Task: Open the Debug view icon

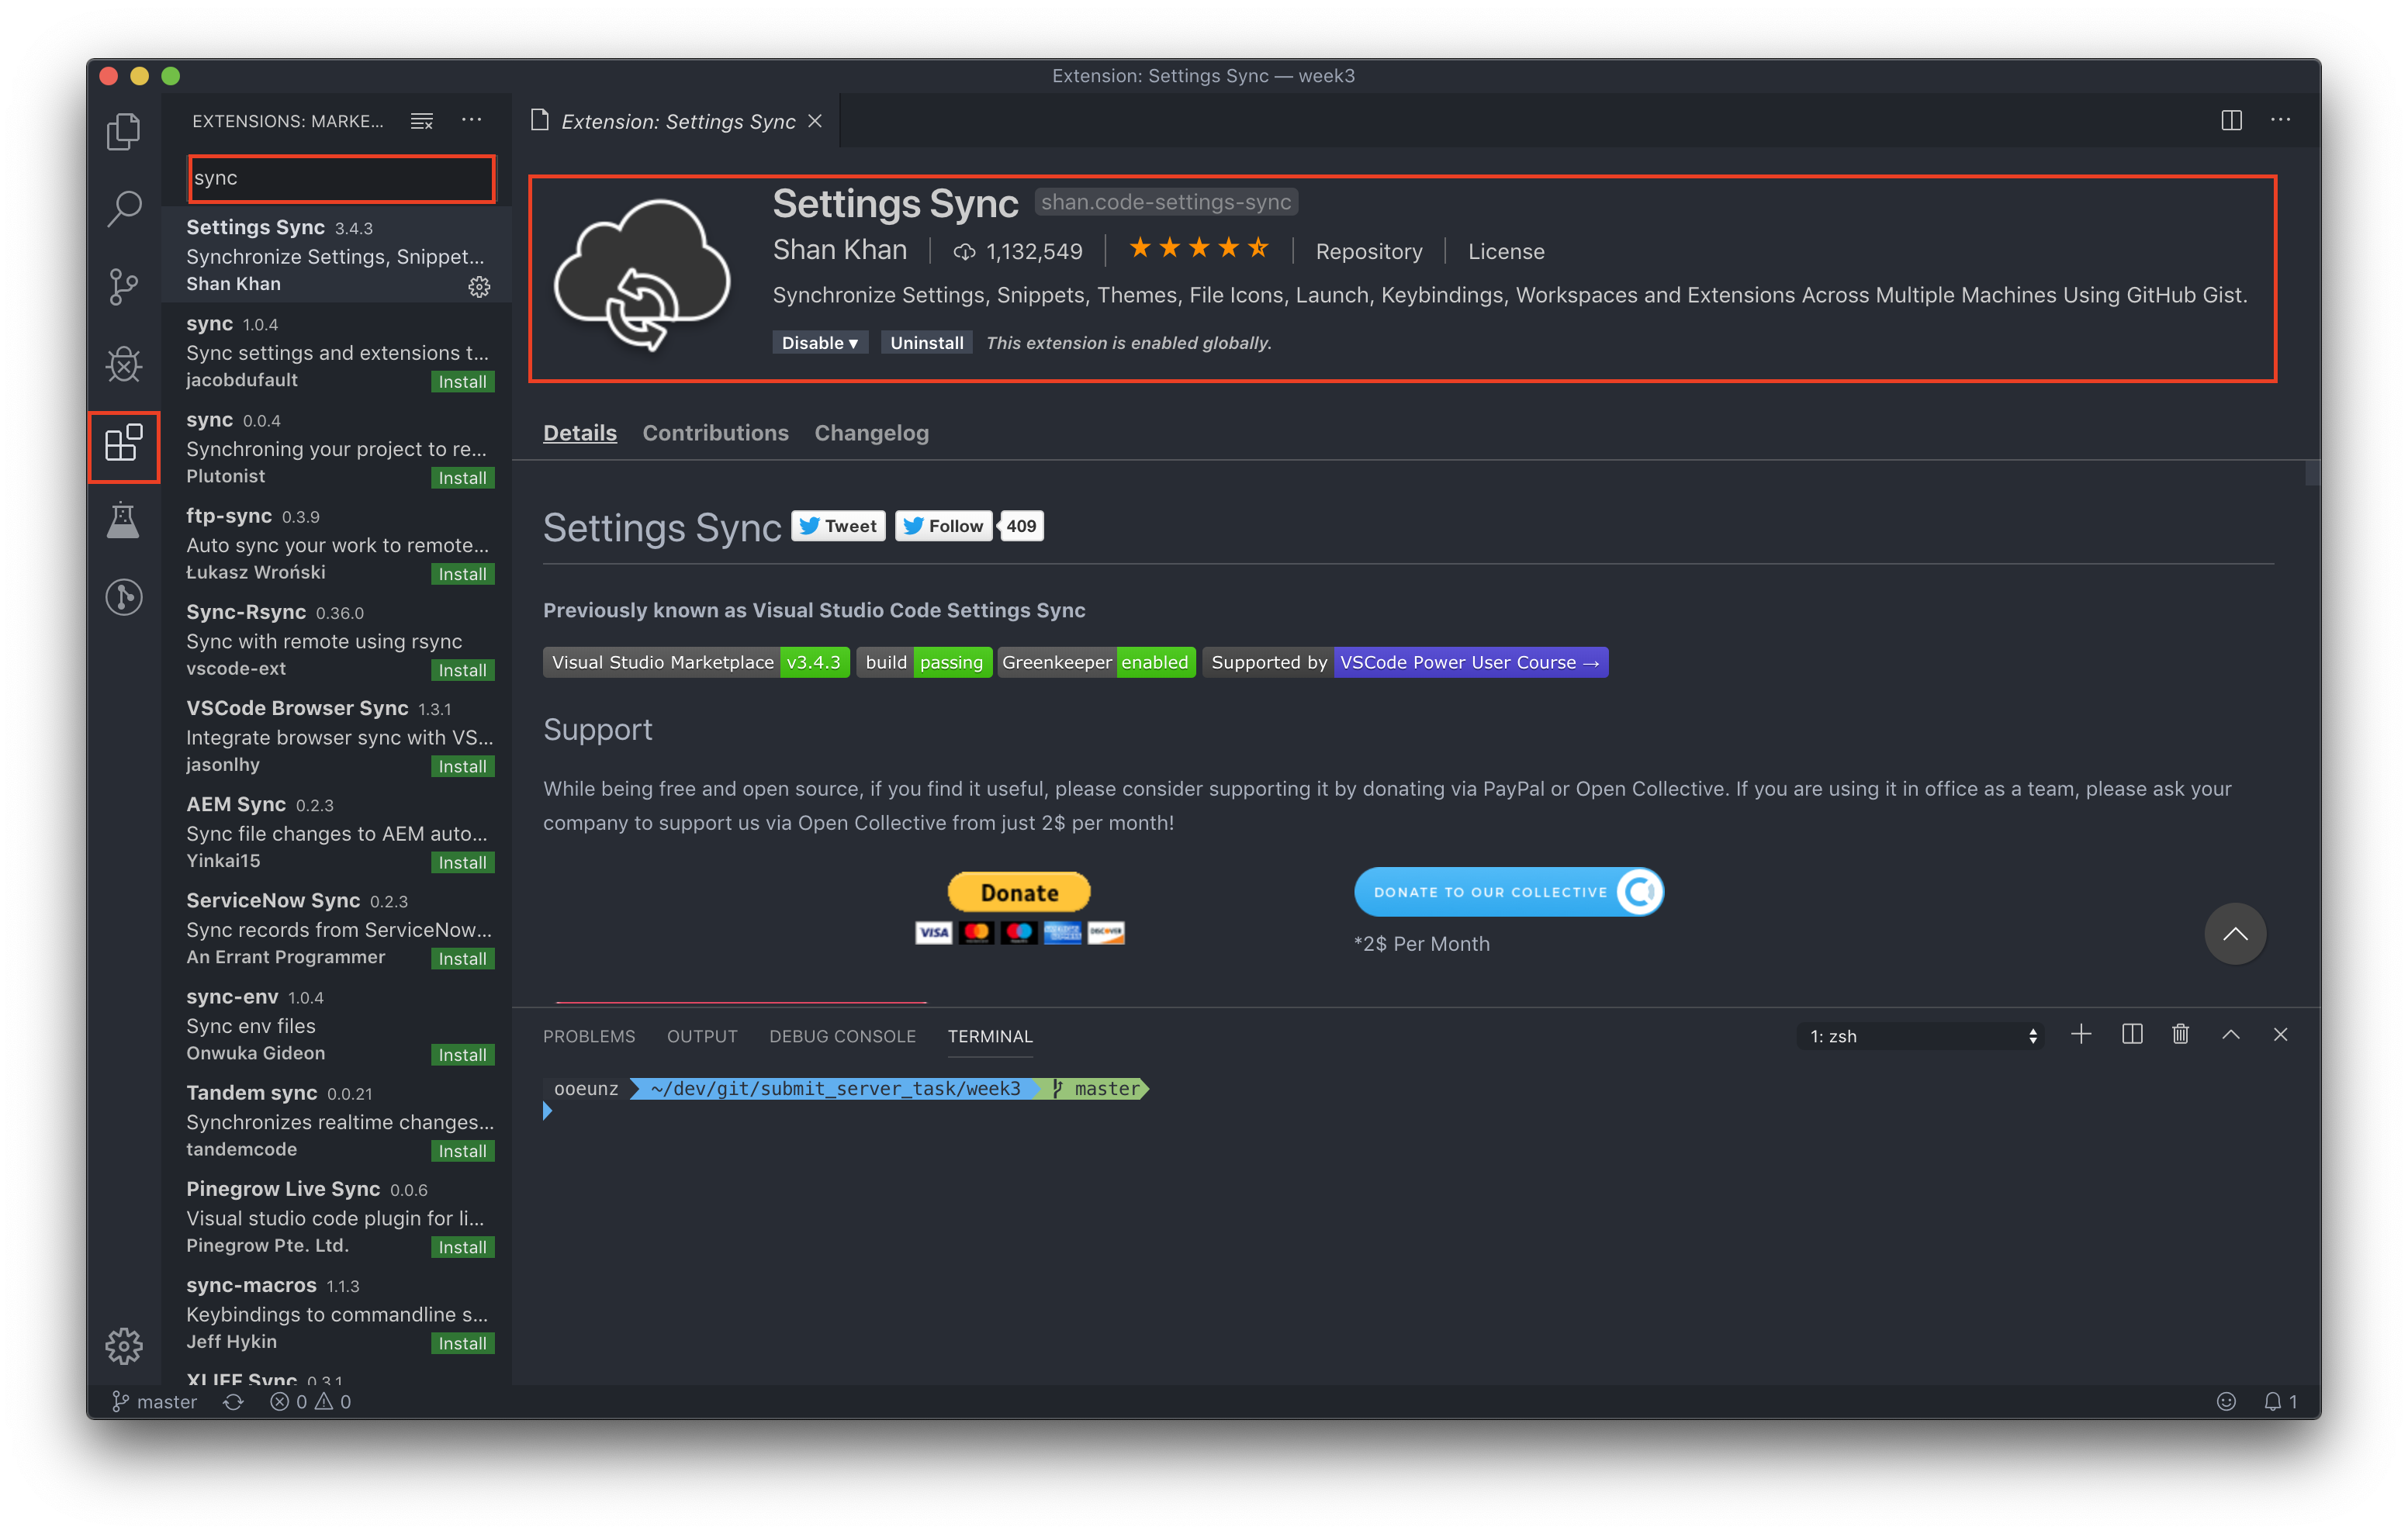Action: [123, 364]
